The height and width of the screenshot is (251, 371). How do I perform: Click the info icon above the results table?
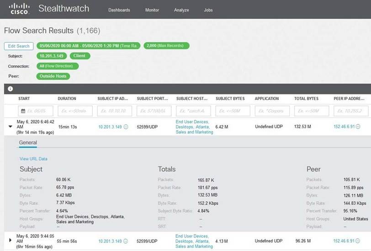(11, 89)
